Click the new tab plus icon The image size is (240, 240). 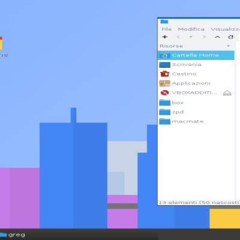tap(165, 37)
